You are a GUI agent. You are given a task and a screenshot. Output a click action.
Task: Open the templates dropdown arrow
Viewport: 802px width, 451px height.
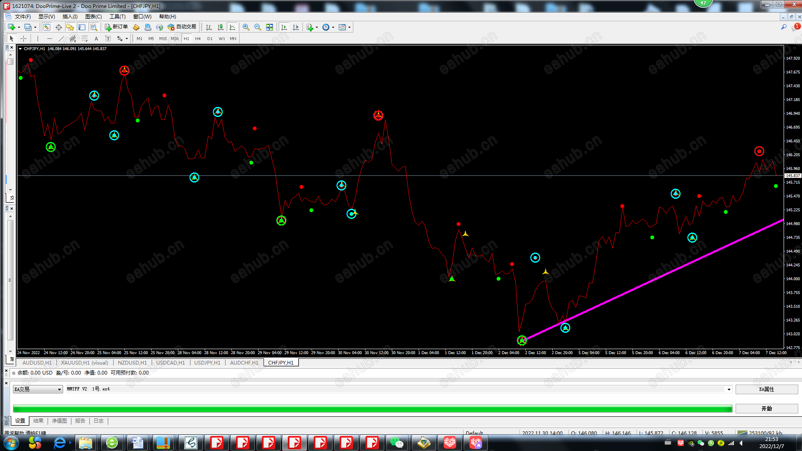350,27
